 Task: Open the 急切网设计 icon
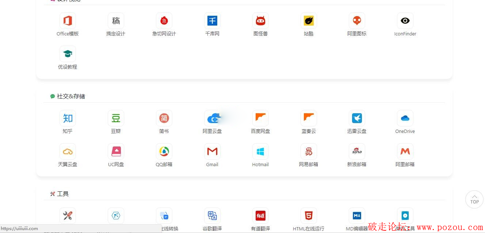coord(164,21)
